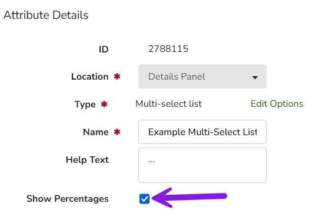Click the Multi-select list type text
Image resolution: width=319 pixels, height=213 pixels.
click(169, 104)
